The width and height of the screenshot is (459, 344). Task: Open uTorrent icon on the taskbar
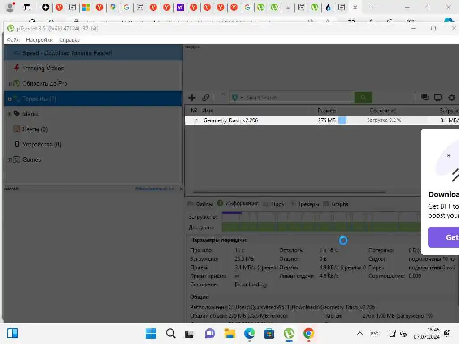coord(289,333)
